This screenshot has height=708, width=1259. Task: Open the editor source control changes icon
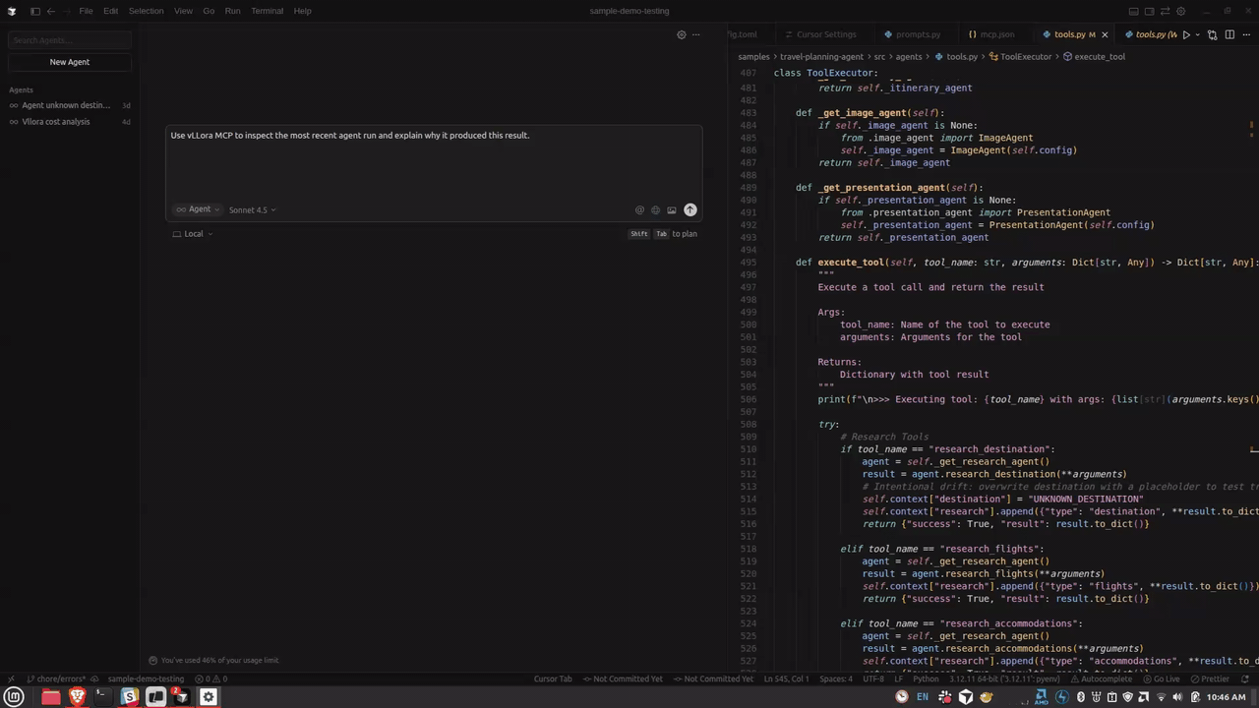click(x=1212, y=34)
